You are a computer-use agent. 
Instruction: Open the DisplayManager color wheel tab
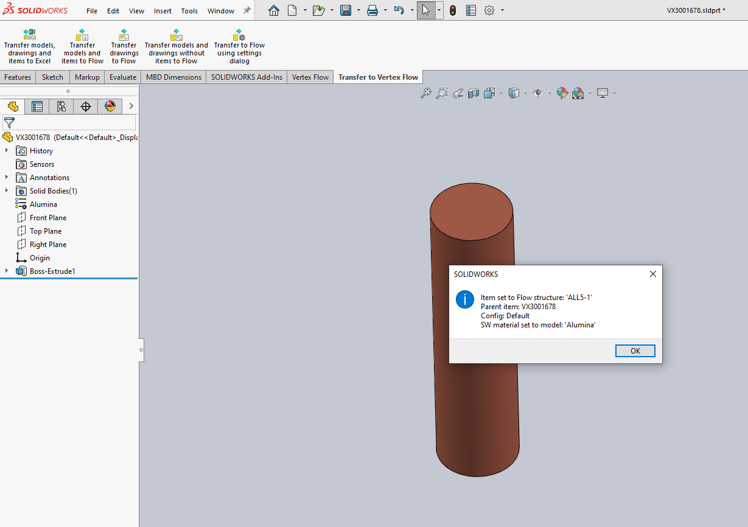tap(110, 106)
